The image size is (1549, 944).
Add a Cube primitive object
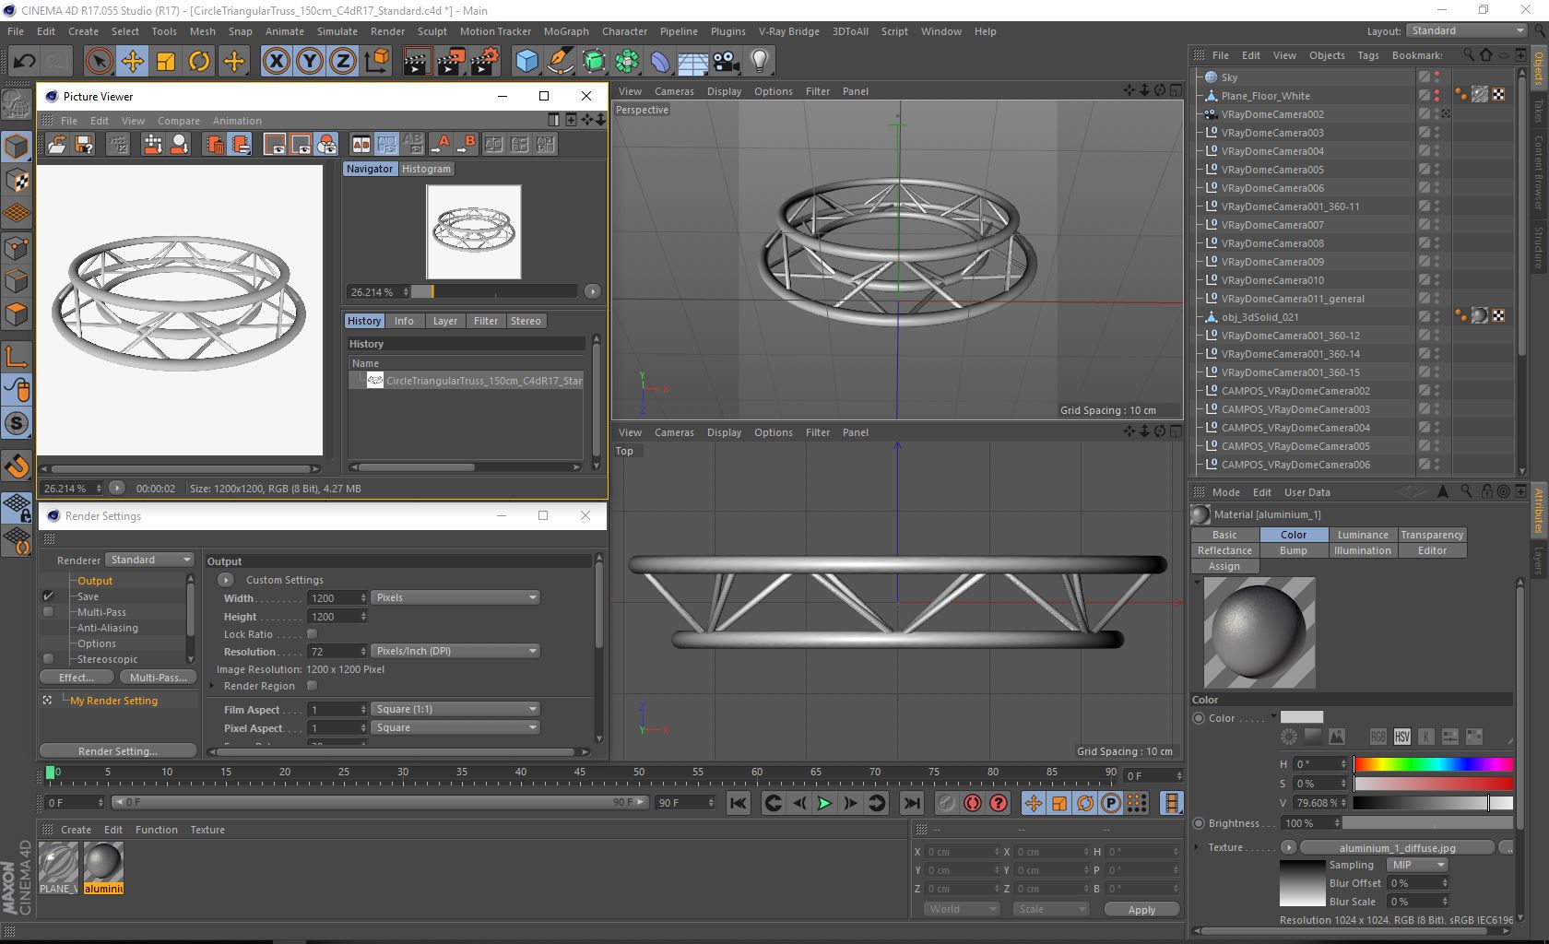[x=526, y=62]
